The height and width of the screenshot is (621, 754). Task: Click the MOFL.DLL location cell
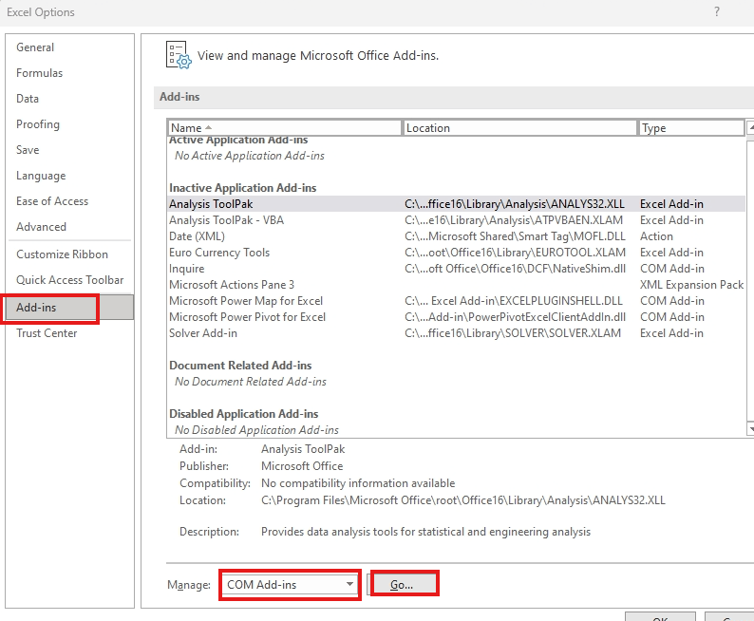[515, 236]
